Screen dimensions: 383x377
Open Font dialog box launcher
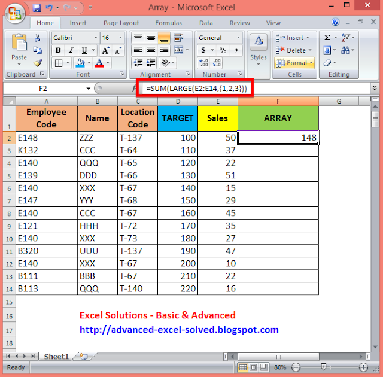(x=121, y=74)
